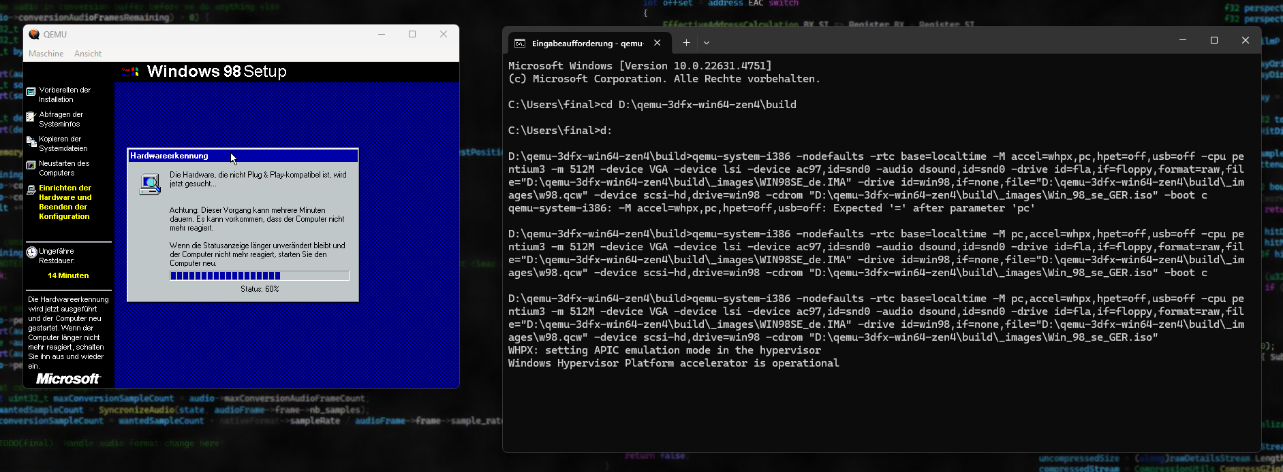1283x472 pixels.
Task: Click the Windows flag logo in Setup header
Action: [131, 71]
